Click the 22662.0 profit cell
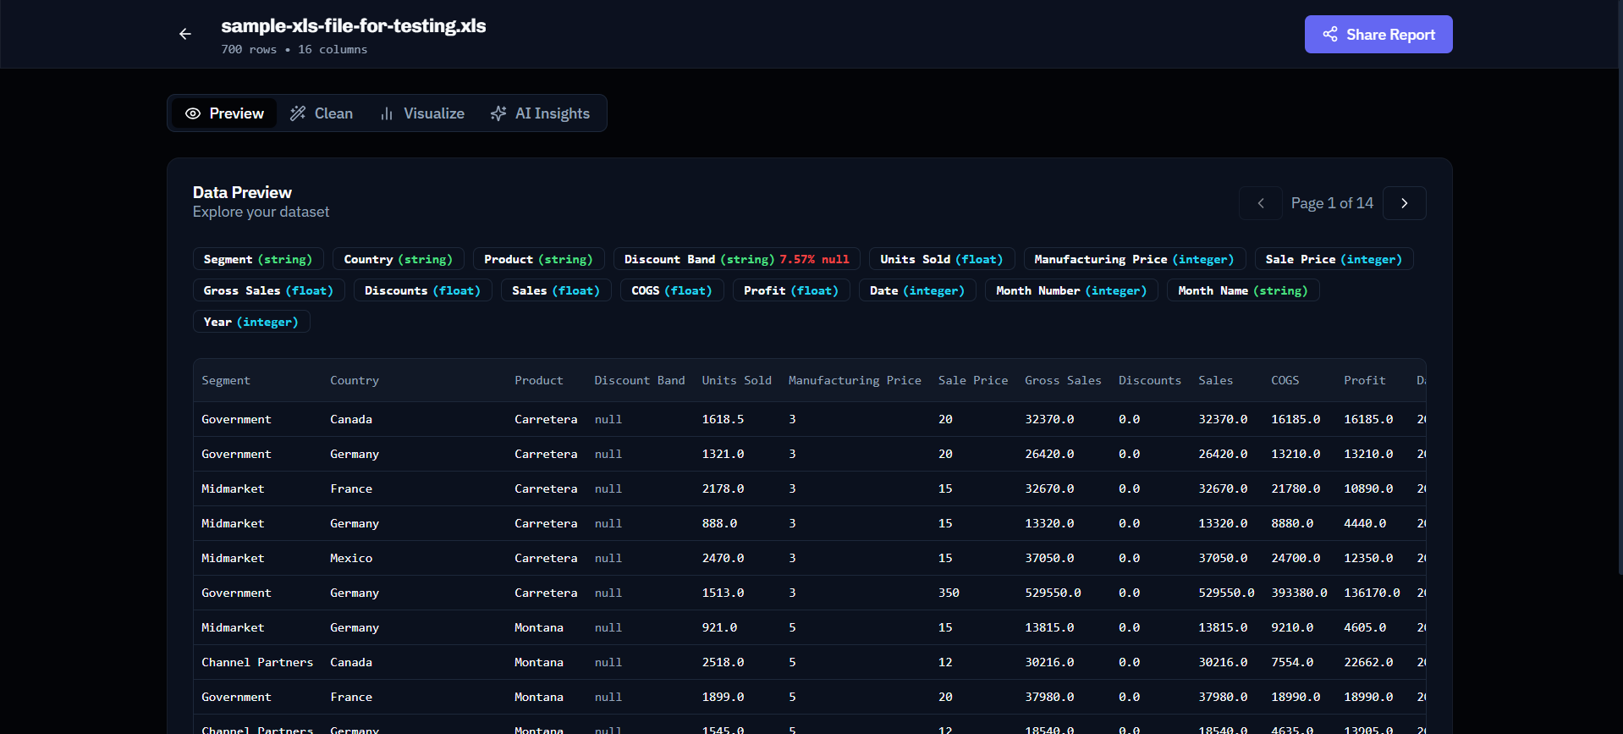The height and width of the screenshot is (734, 1623). [x=1368, y=662]
